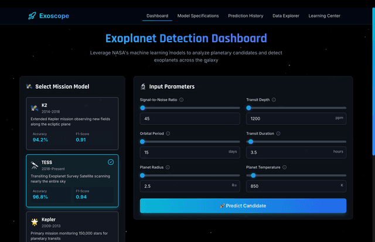Choose the Kepler mission model card
The height and width of the screenshot is (242, 375).
[x=72, y=227]
